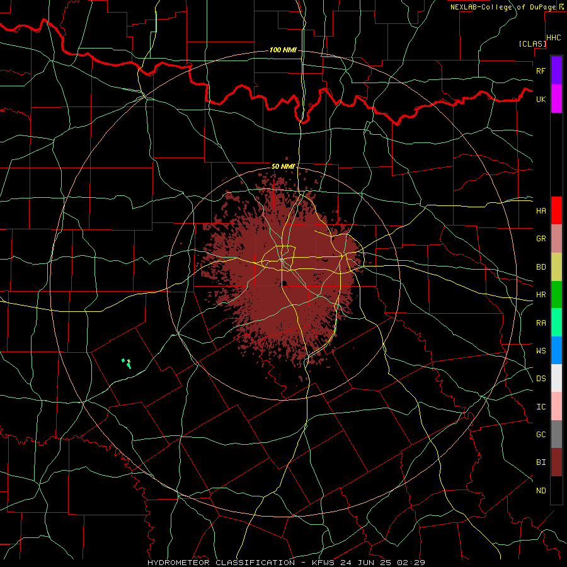Screen dimensions: 567x567
Task: Click the WS legend label
Action: point(541,350)
